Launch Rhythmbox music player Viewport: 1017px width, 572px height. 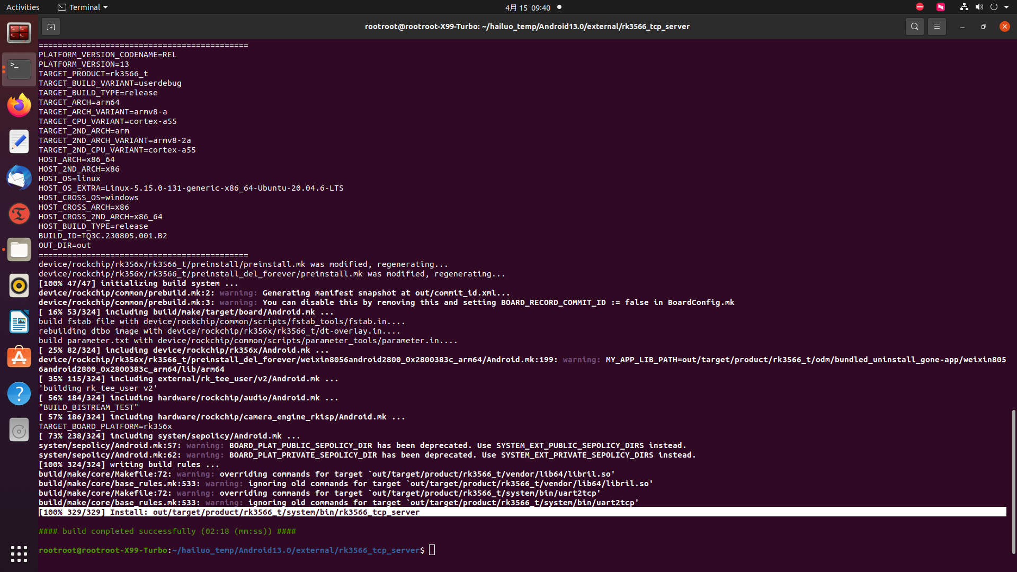point(19,285)
